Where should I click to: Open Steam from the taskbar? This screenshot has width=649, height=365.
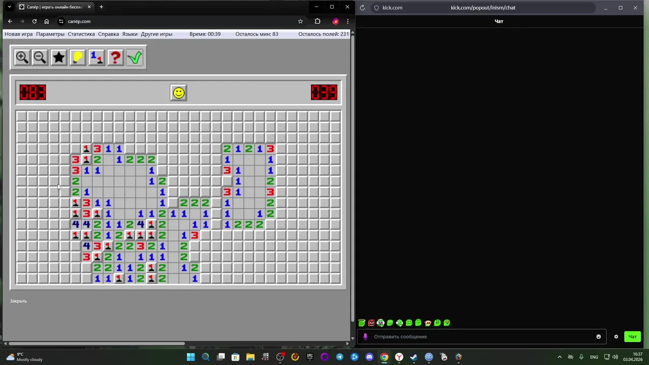point(414,357)
